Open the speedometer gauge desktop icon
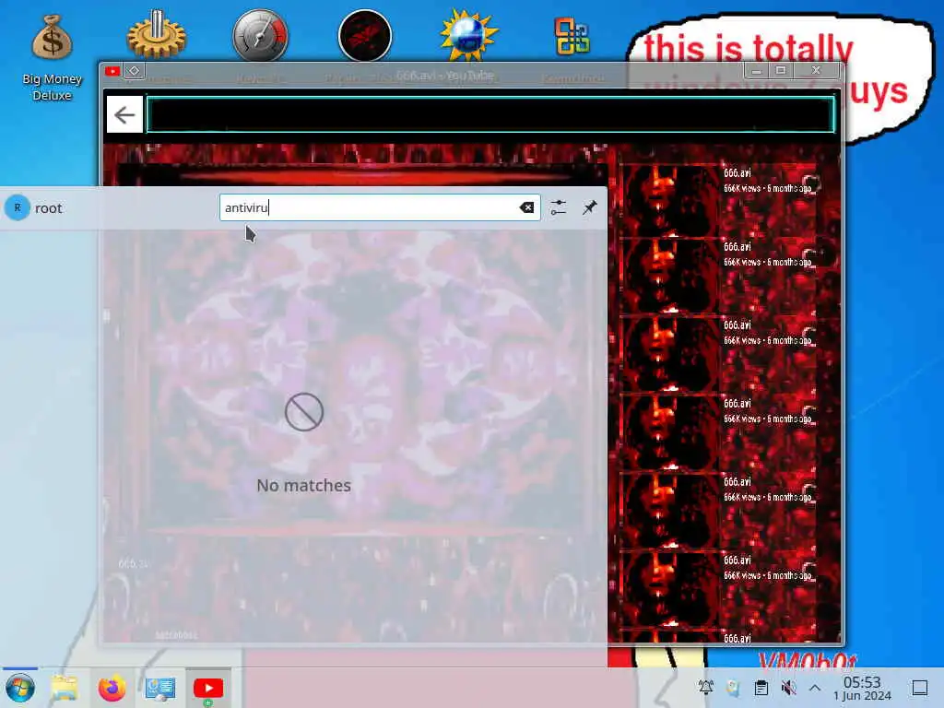 260,35
